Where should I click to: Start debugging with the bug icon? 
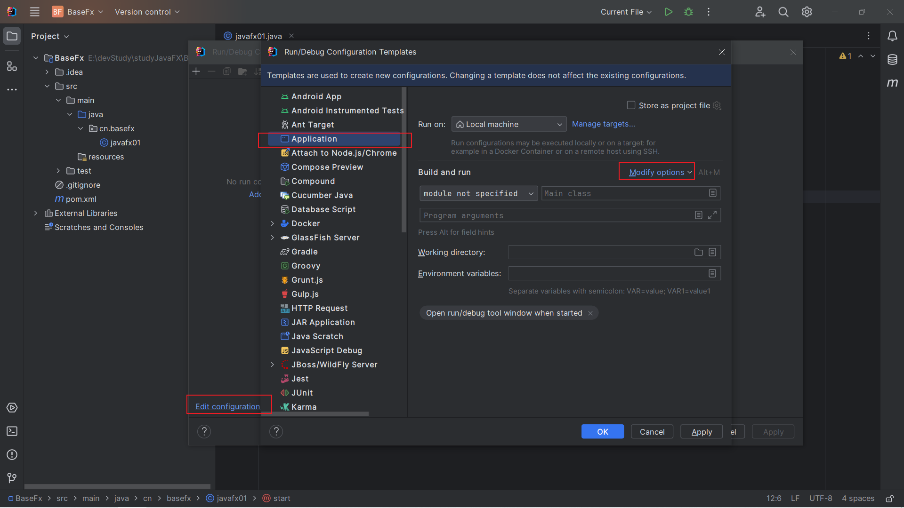pos(688,12)
